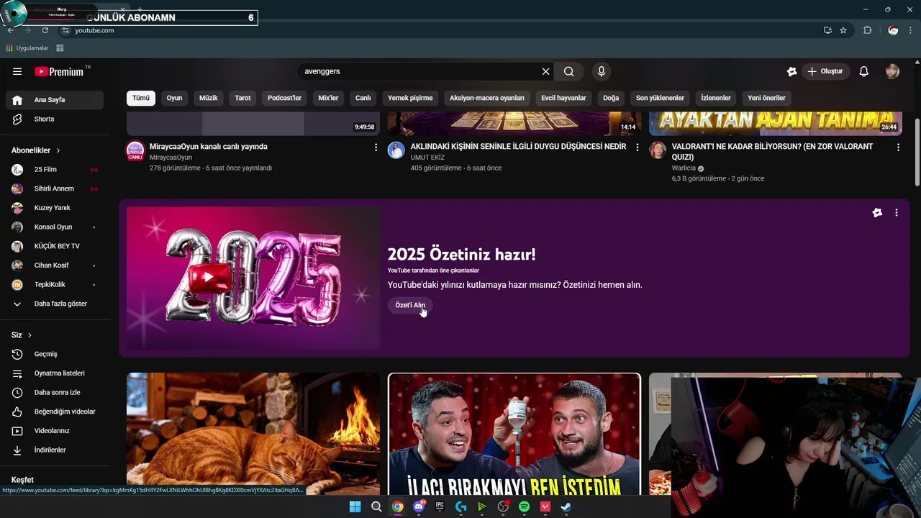This screenshot has height=518, width=921.
Task: Open Spotify from taskbar
Action: 524,506
